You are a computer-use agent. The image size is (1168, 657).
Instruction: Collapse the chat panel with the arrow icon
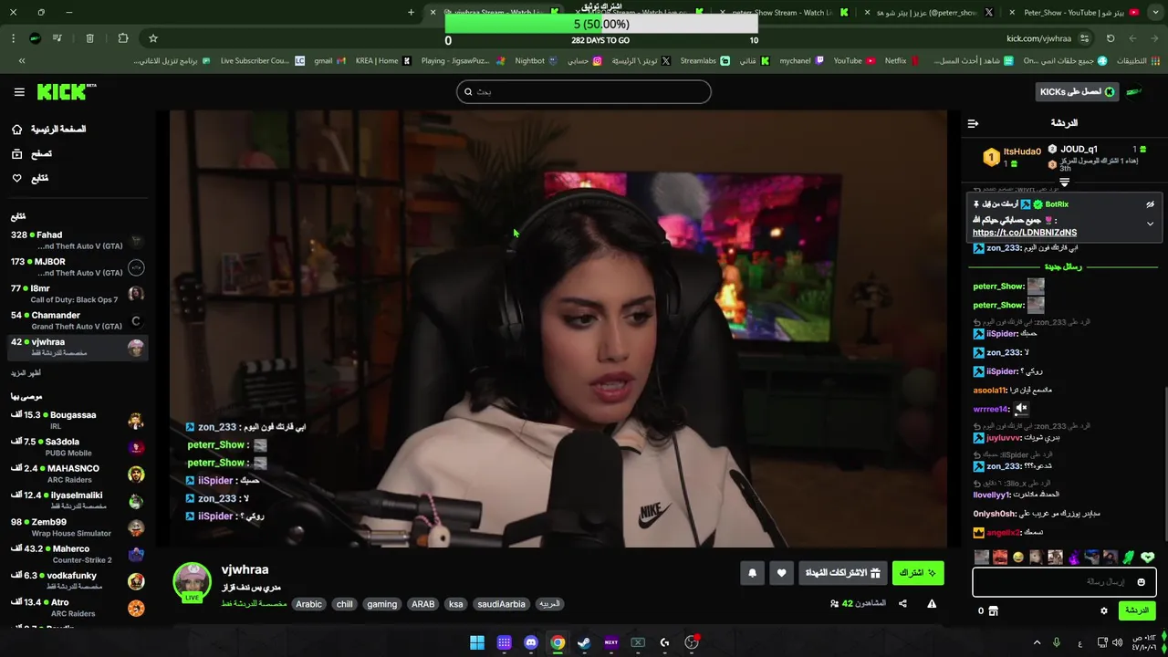[x=973, y=123]
